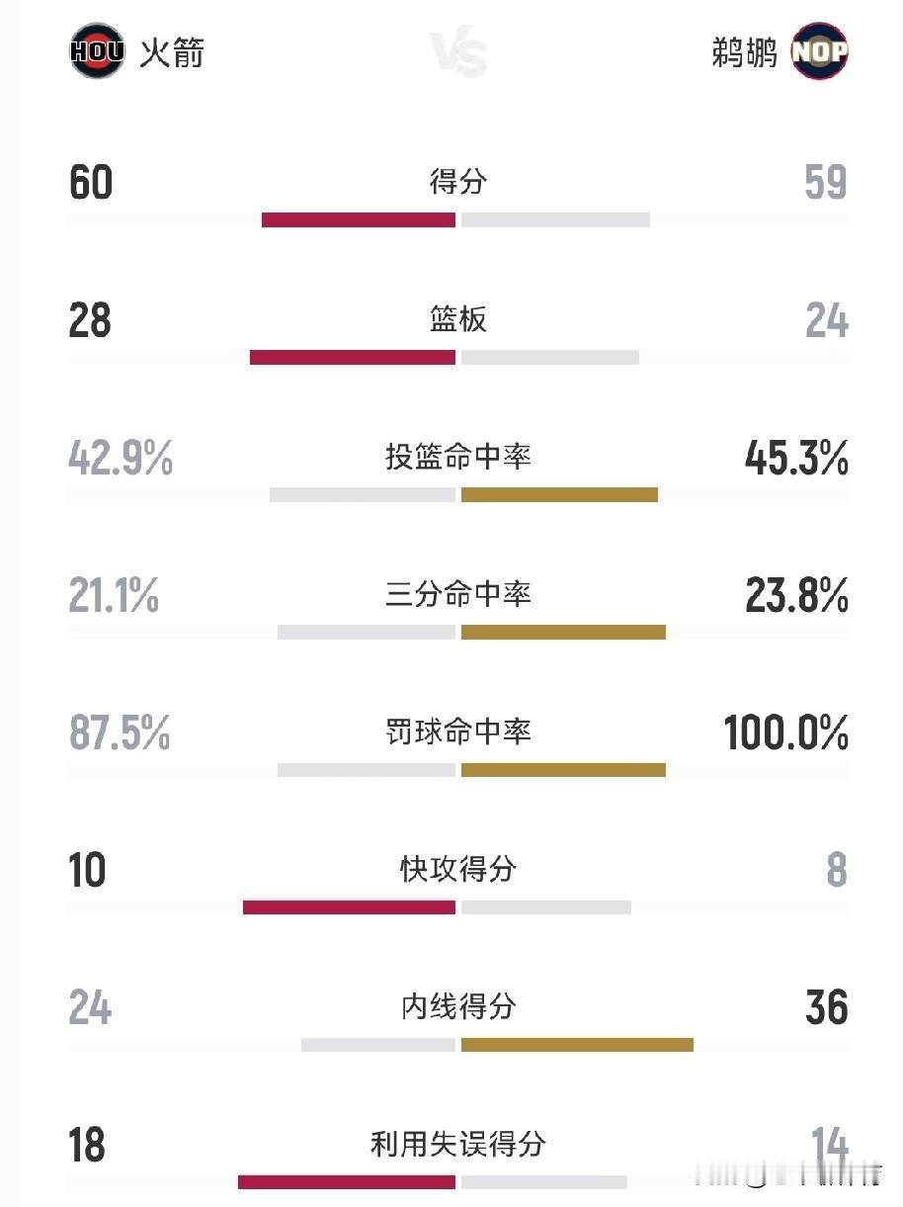Click the 内线得分 stat label
This screenshot has height=1207, width=903.
click(458, 1006)
